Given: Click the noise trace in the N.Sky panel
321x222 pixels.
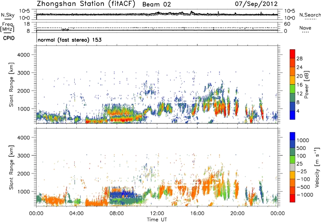Looking at the screenshot, I should click(157, 14).
